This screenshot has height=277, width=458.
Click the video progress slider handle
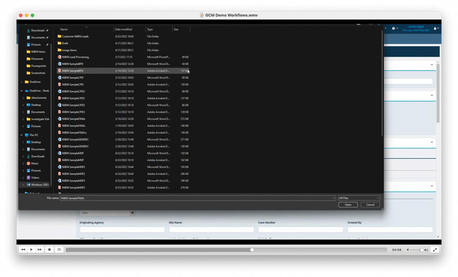pyautogui.click(x=252, y=250)
